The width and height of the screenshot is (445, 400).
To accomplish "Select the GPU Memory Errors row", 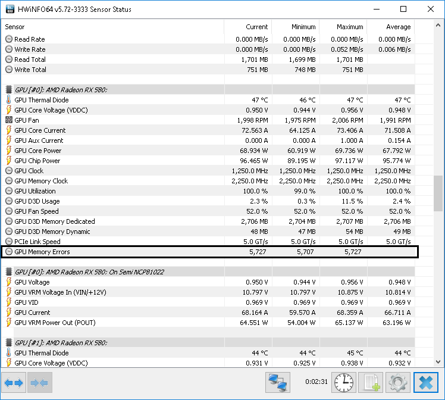I will (42, 252).
